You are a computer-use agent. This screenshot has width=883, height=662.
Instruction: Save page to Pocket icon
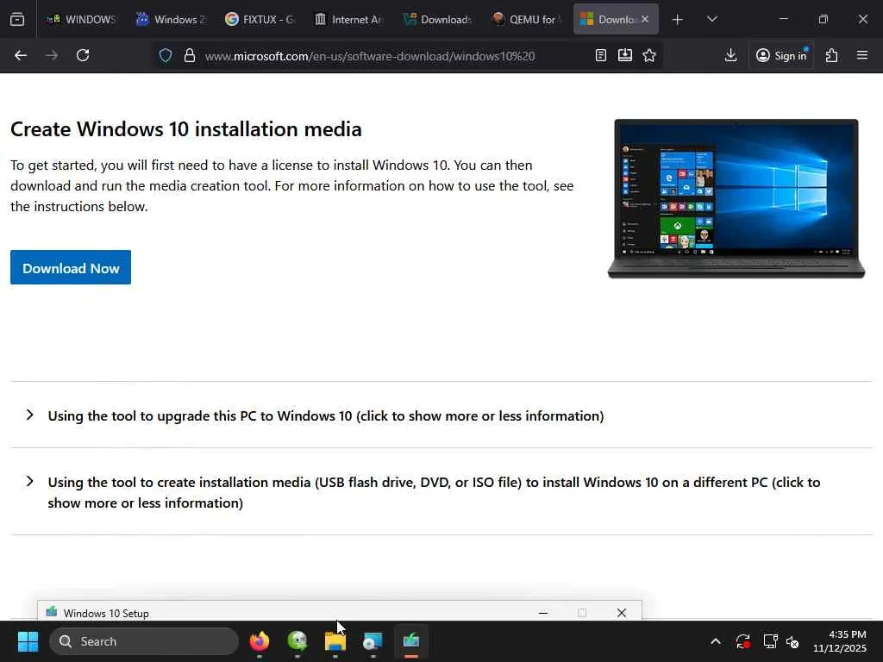[x=625, y=55]
